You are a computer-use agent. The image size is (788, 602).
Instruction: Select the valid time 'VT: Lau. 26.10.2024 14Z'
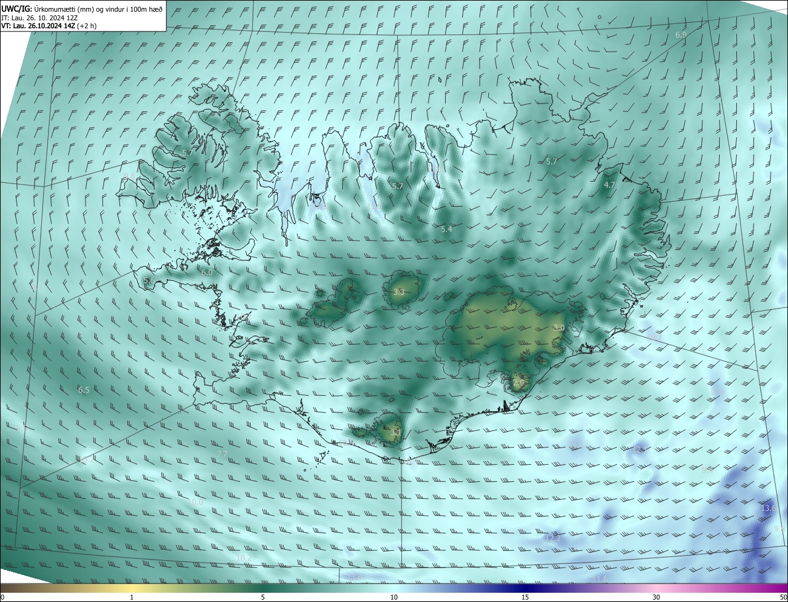pyautogui.click(x=38, y=26)
